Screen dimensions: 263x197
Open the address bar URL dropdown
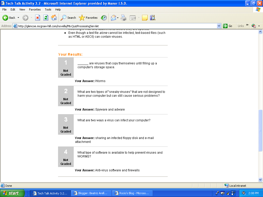219,26
